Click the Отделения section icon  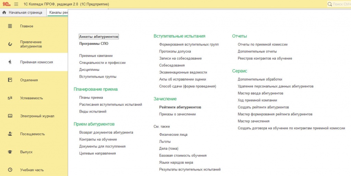tap(10, 80)
